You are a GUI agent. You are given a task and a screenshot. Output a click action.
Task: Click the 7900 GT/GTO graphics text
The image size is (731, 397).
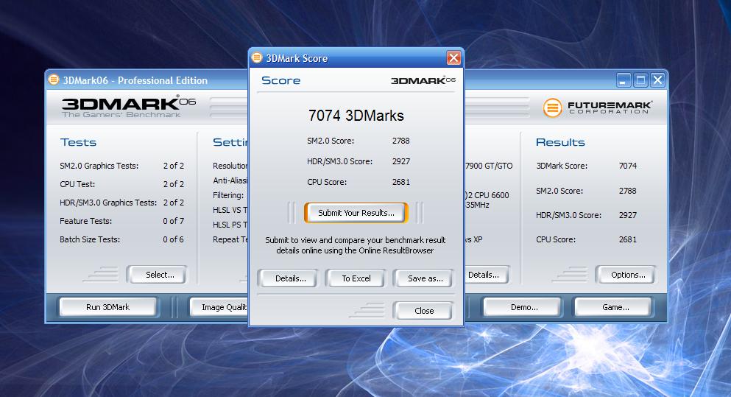(x=489, y=166)
